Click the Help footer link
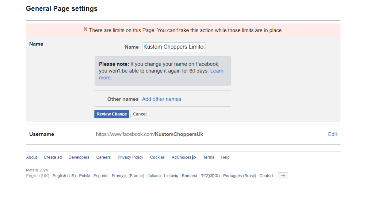Image resolution: width=374 pixels, height=200 pixels. click(225, 157)
